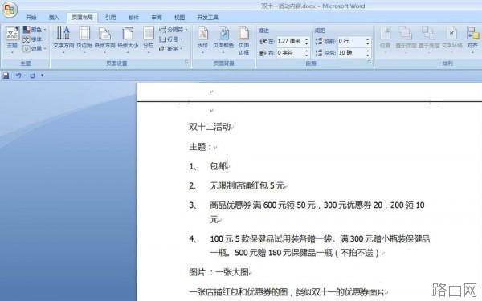
Task: Switch to the 插入 Insert tab
Action: (x=54, y=18)
